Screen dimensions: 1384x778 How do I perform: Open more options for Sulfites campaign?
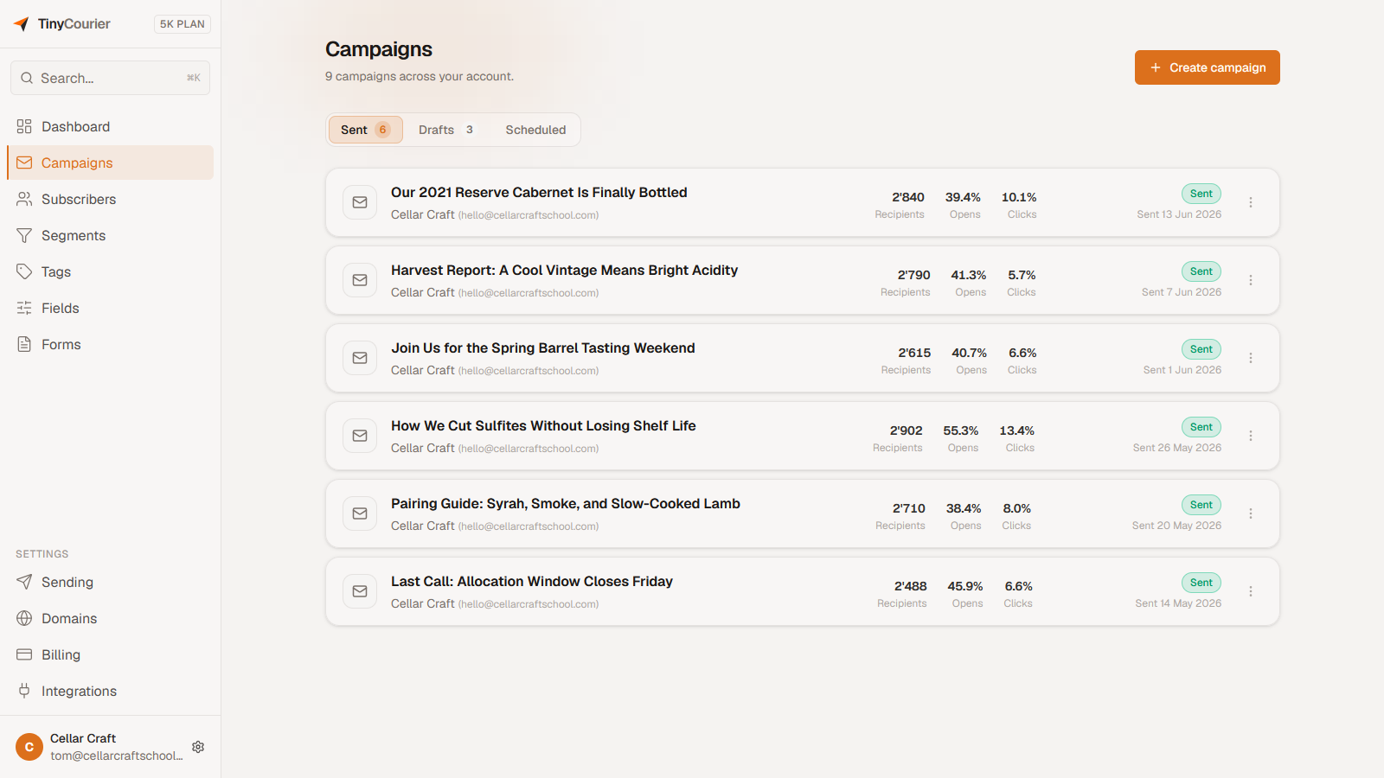click(x=1251, y=436)
